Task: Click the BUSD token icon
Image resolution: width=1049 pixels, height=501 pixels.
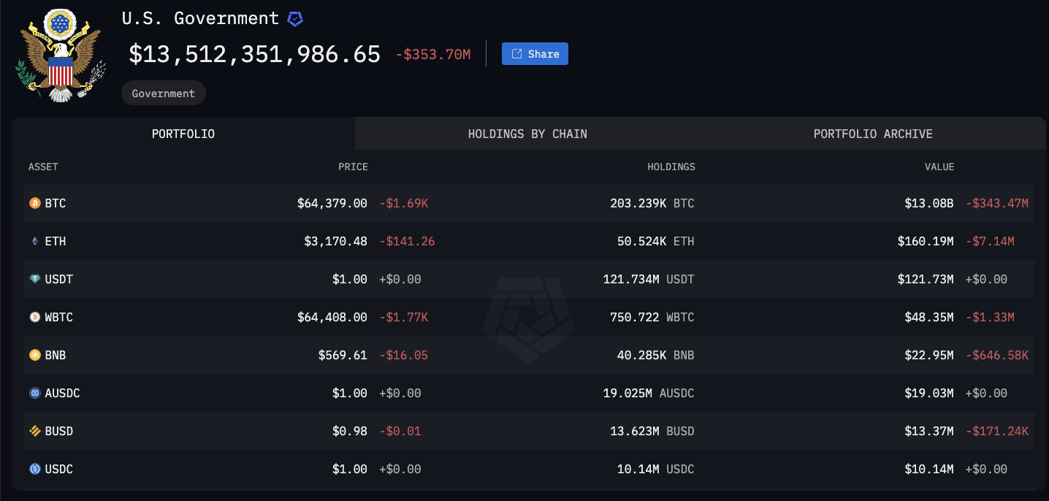Action: [x=34, y=431]
